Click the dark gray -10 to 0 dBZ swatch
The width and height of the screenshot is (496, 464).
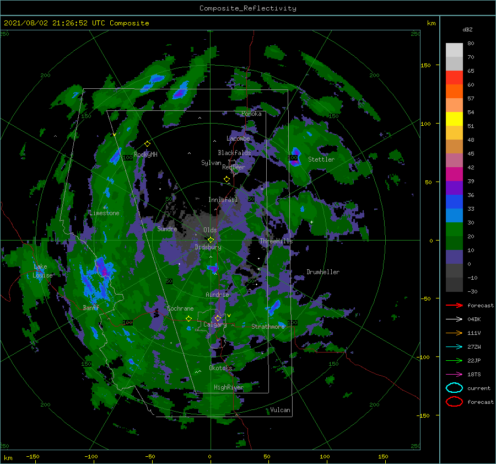[x=454, y=271]
